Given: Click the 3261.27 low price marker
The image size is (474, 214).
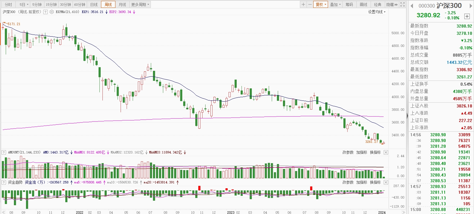Looking at the screenshot, I should click(x=372, y=141).
